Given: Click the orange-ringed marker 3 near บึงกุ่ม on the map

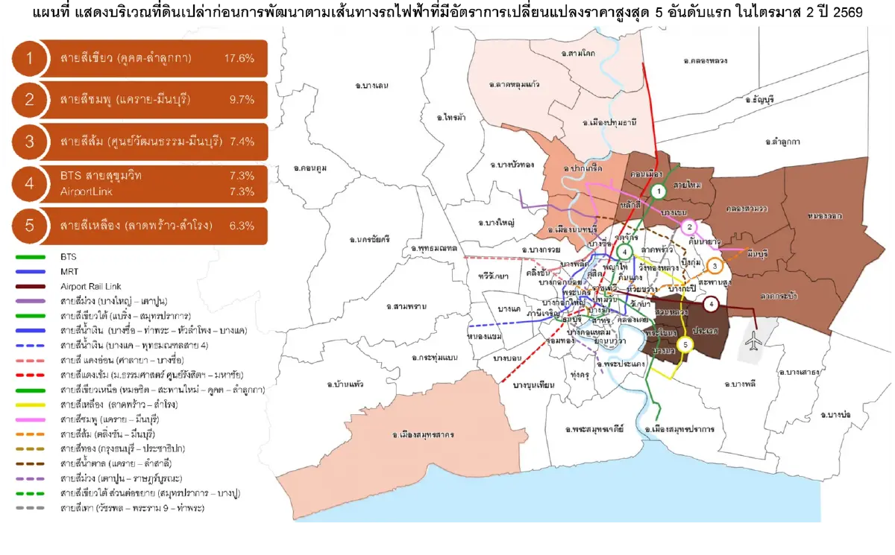Looking at the screenshot, I should 714,266.
